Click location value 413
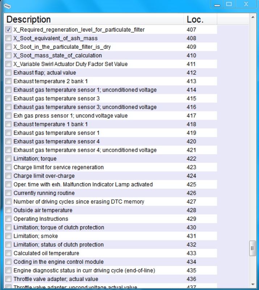259x290 pixels. click(x=191, y=81)
